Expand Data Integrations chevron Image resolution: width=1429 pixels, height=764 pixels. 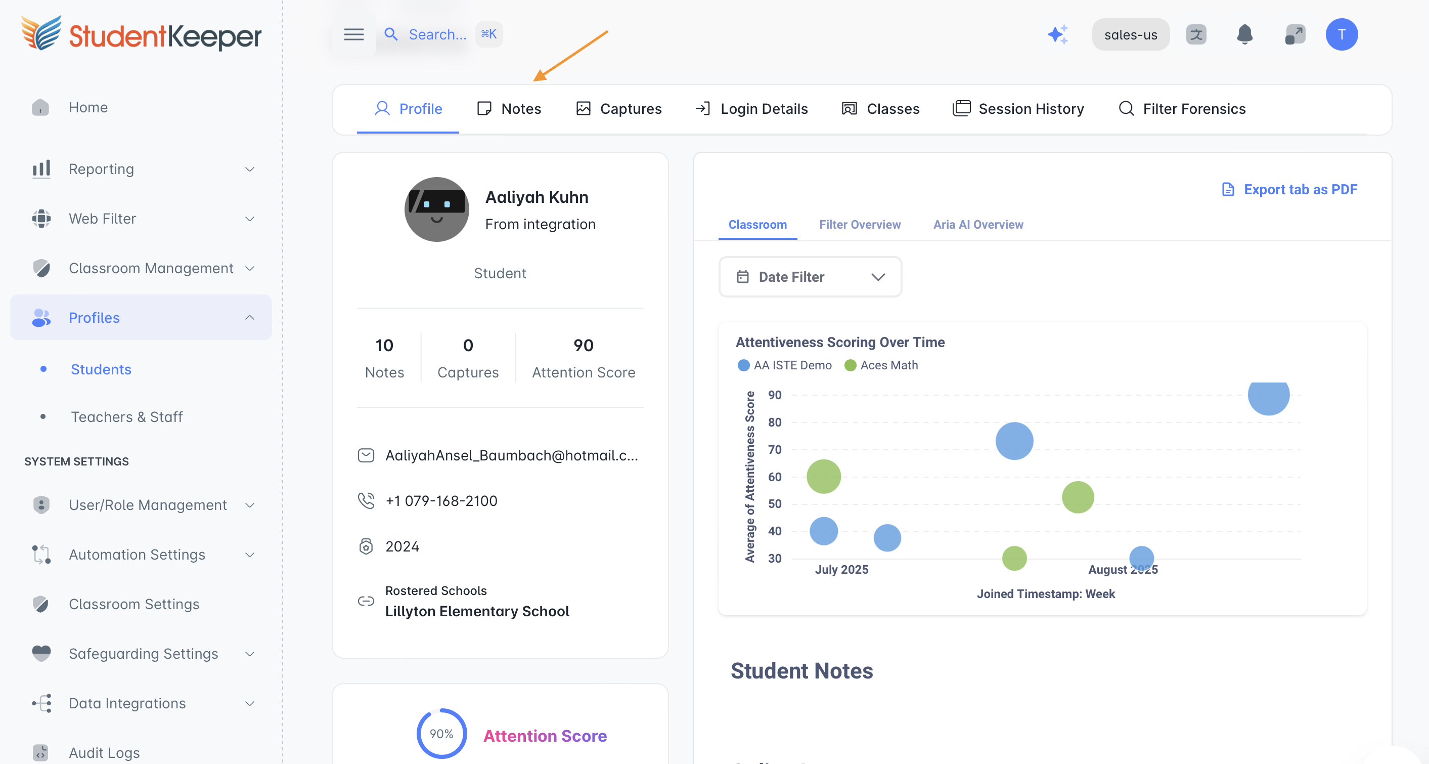click(x=250, y=703)
